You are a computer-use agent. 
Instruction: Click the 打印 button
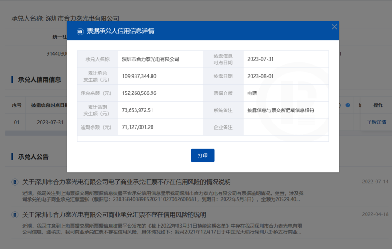[203, 156]
